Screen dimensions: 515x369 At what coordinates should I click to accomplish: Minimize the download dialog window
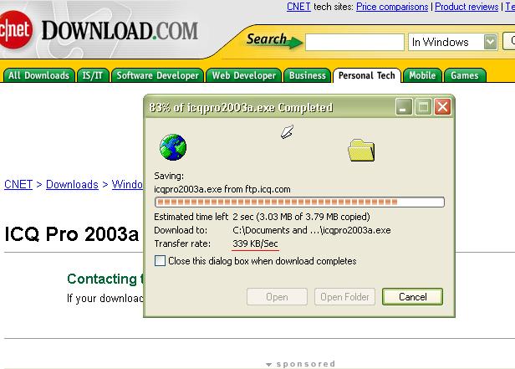coord(404,107)
